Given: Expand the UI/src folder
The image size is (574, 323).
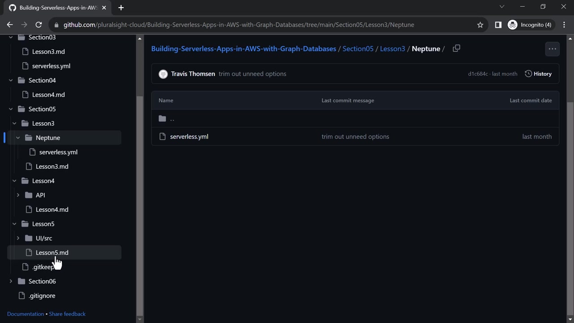Looking at the screenshot, I should [18, 238].
